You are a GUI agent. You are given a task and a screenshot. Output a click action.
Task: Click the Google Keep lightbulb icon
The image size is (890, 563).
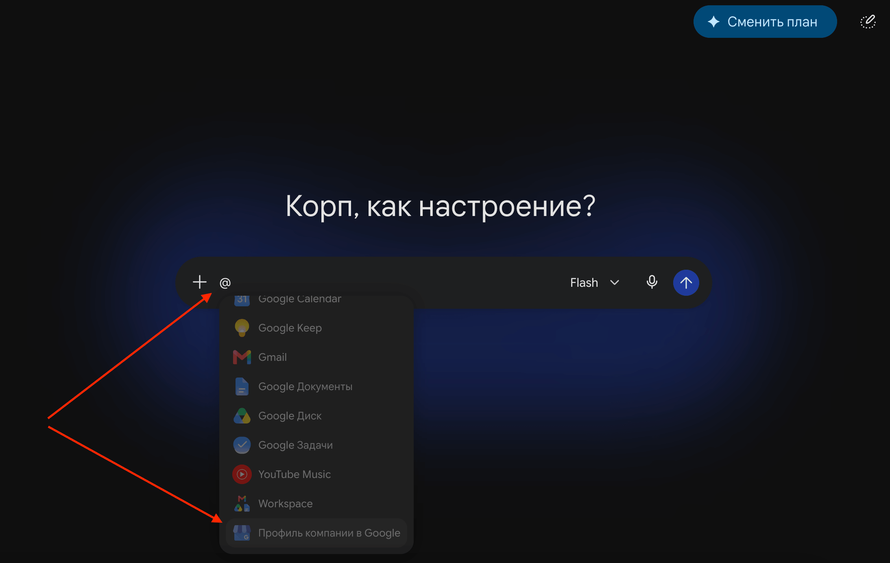[x=242, y=328]
